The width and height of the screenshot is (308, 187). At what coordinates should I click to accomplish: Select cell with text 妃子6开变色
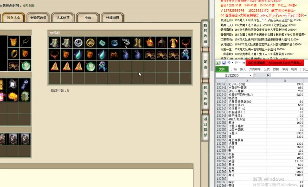click(247, 84)
